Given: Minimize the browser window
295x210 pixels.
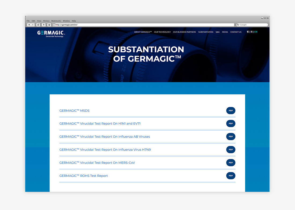Looking at the screenshot, I should pos(262,18).
